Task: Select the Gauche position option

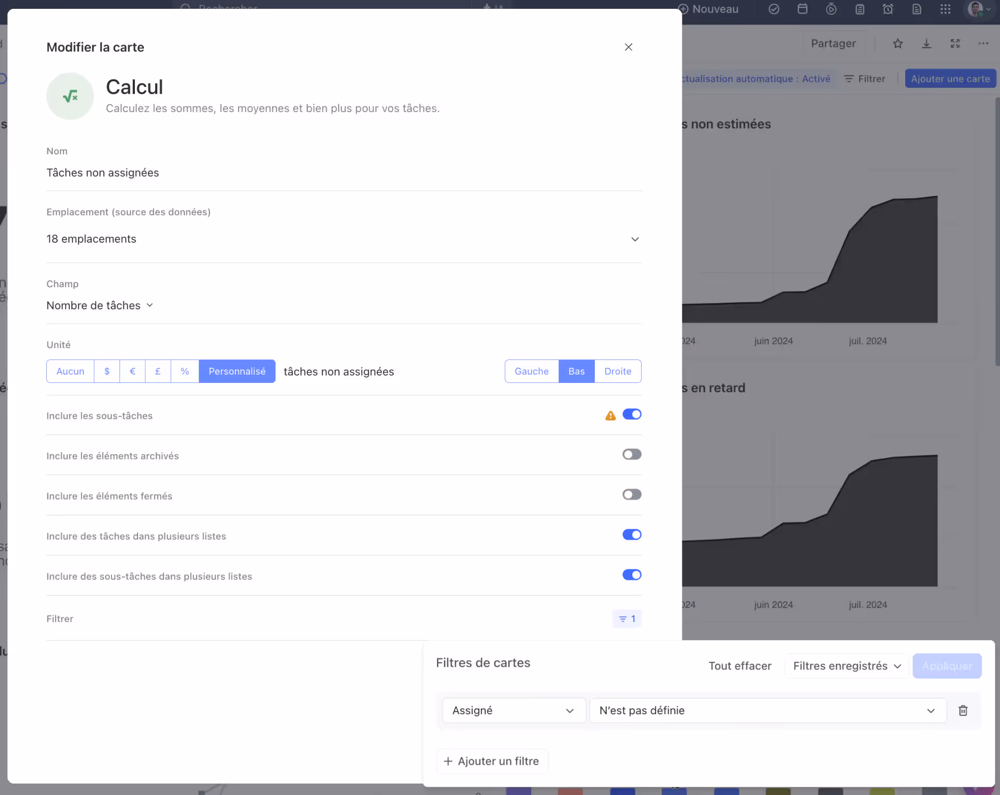Action: [531, 371]
